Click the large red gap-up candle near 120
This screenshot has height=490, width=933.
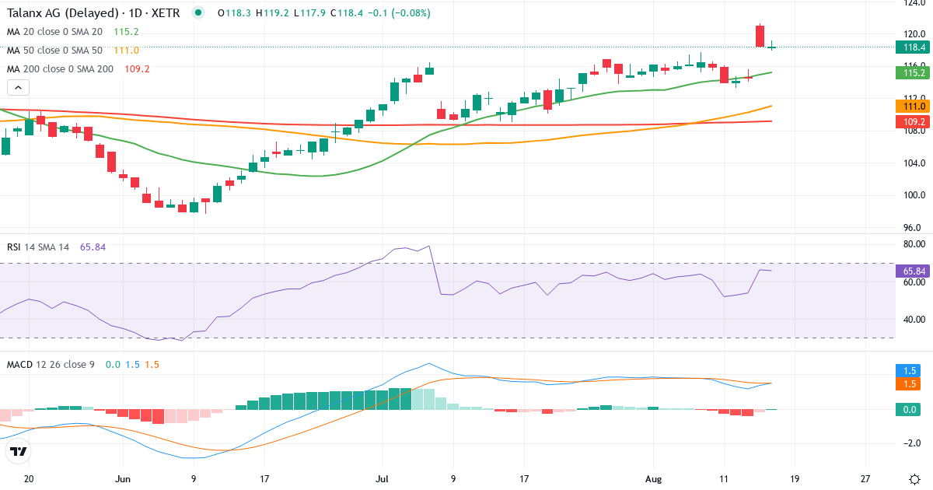(x=760, y=36)
